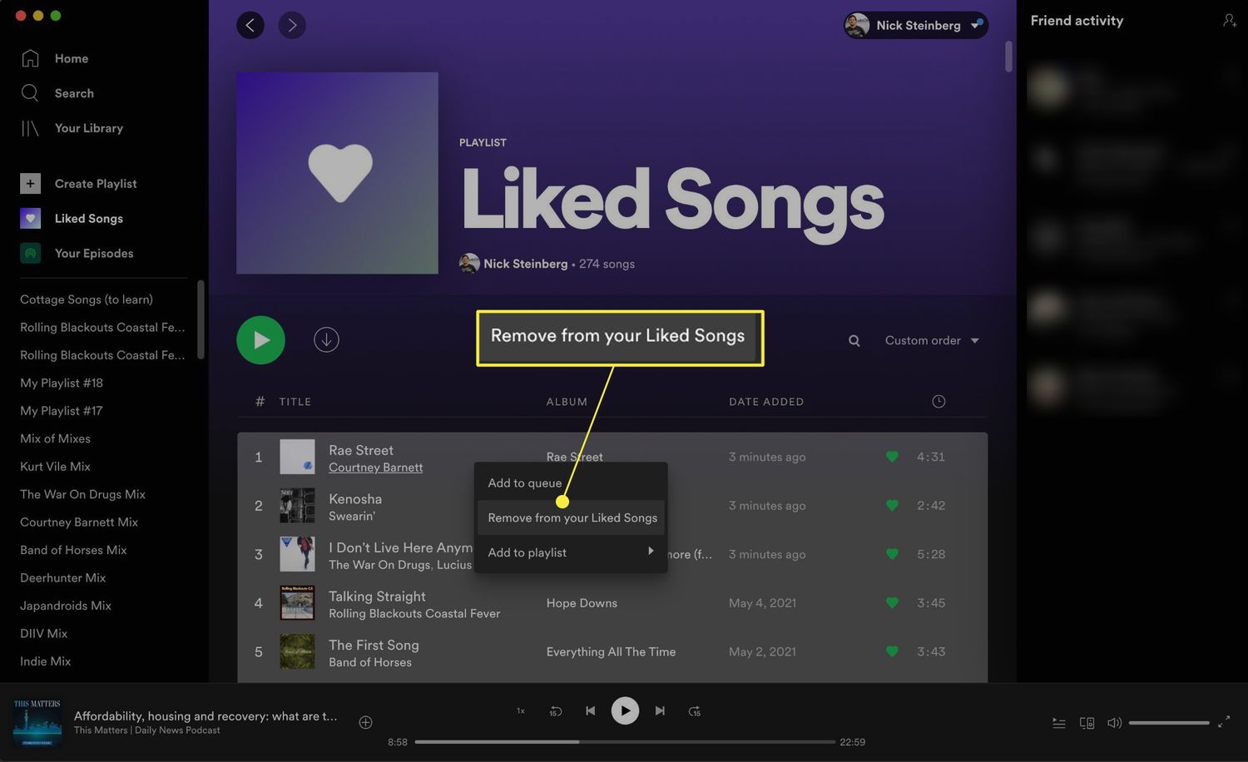Open the search-in-playlist magnifier icon
This screenshot has height=762, width=1248.
[854, 341]
